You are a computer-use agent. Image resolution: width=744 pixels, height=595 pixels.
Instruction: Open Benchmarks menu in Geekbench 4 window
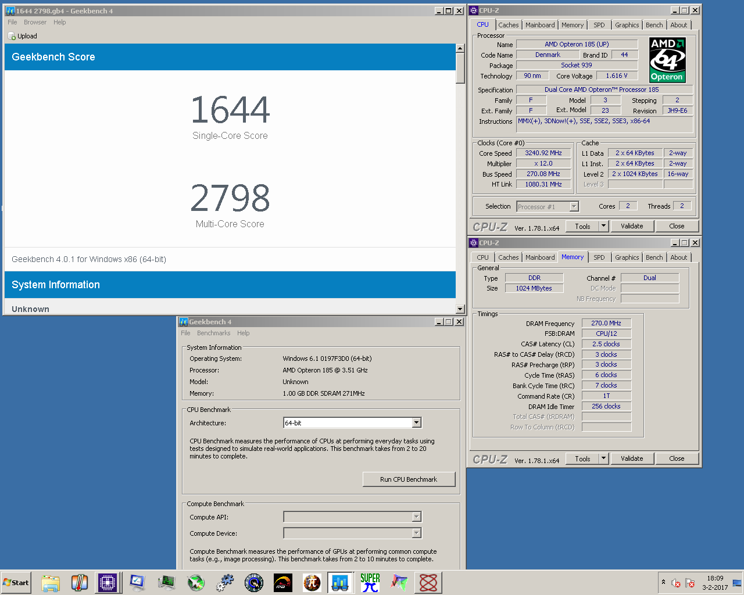(x=214, y=333)
